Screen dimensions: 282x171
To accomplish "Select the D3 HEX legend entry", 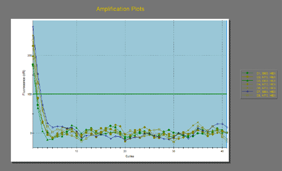I will click(259, 81).
